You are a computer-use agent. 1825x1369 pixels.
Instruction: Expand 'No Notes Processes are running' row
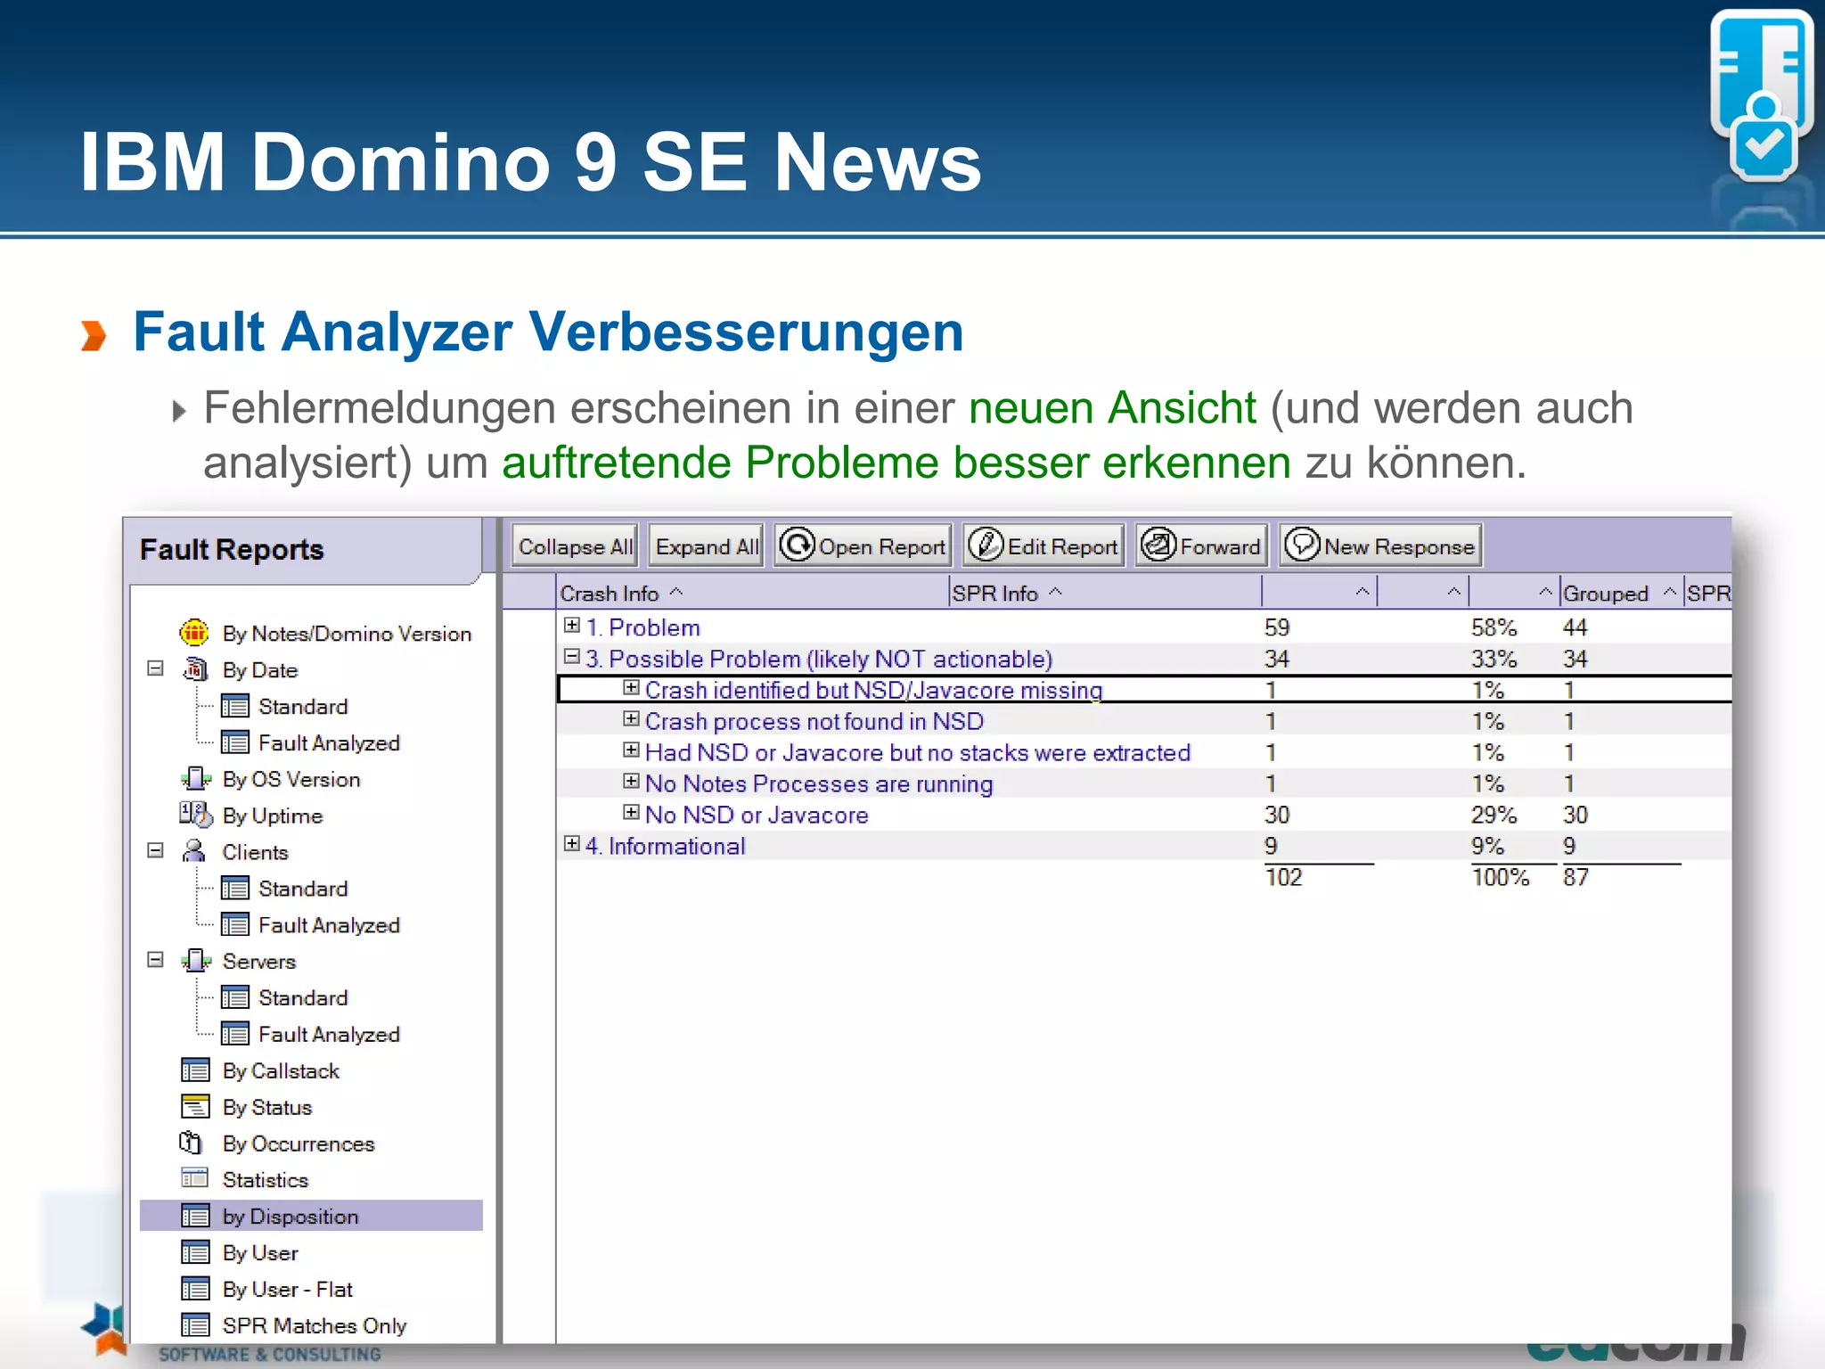[x=631, y=782]
